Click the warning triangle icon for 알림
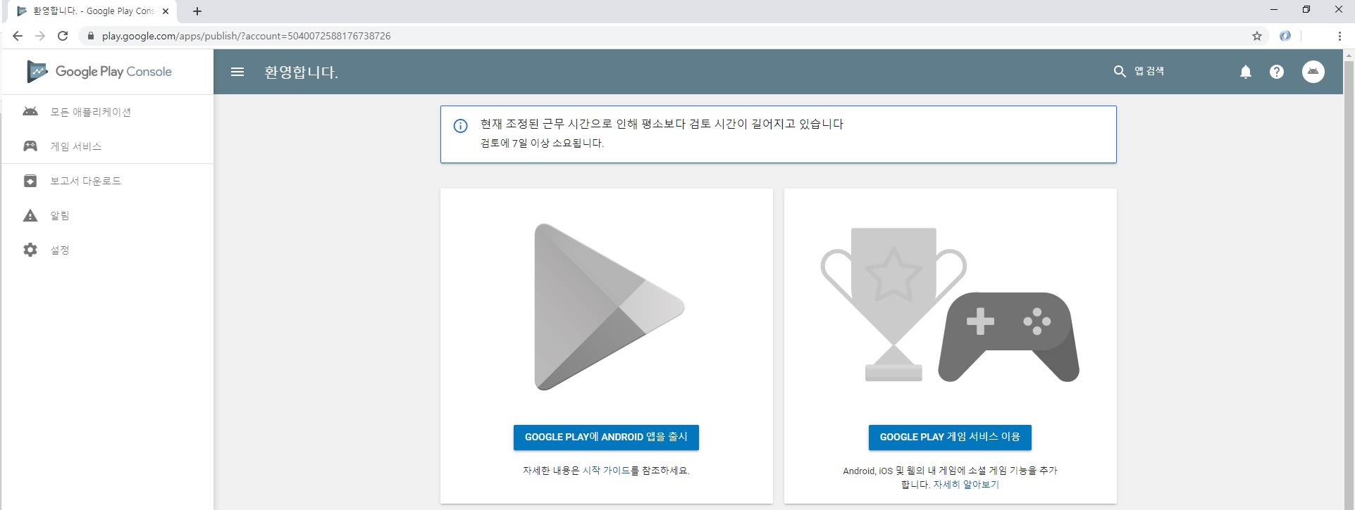 click(x=30, y=215)
